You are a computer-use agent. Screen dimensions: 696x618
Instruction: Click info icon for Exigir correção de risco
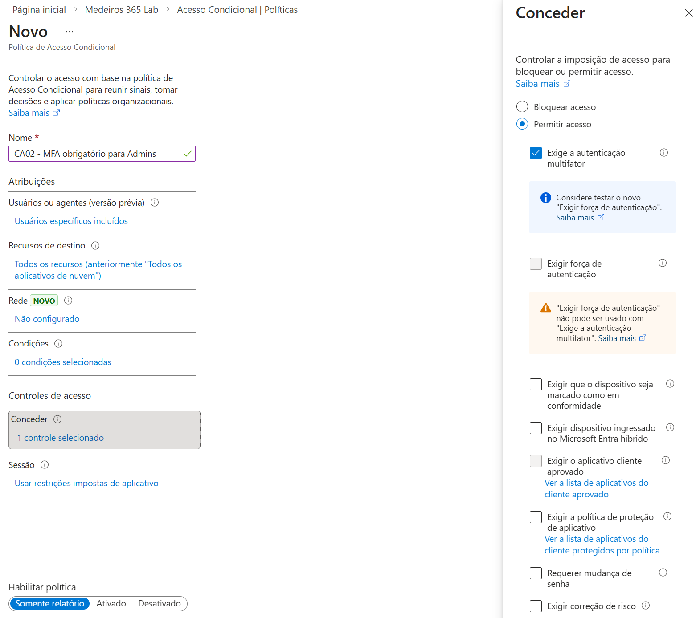click(646, 606)
